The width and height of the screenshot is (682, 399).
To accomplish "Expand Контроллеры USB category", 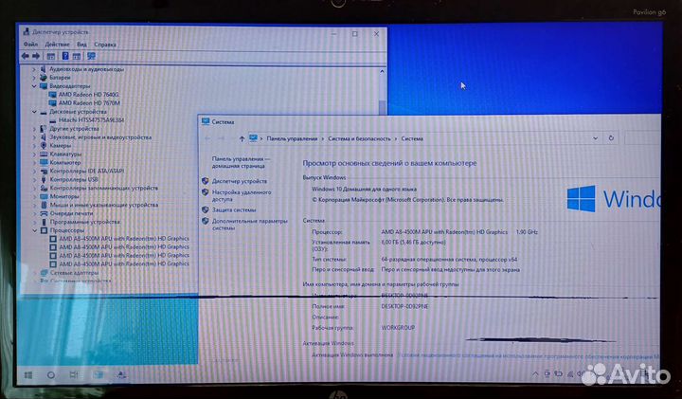I will (x=34, y=180).
